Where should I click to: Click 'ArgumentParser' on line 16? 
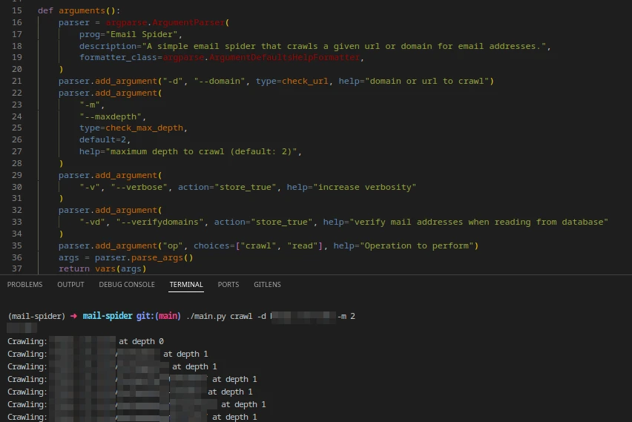[x=188, y=22]
